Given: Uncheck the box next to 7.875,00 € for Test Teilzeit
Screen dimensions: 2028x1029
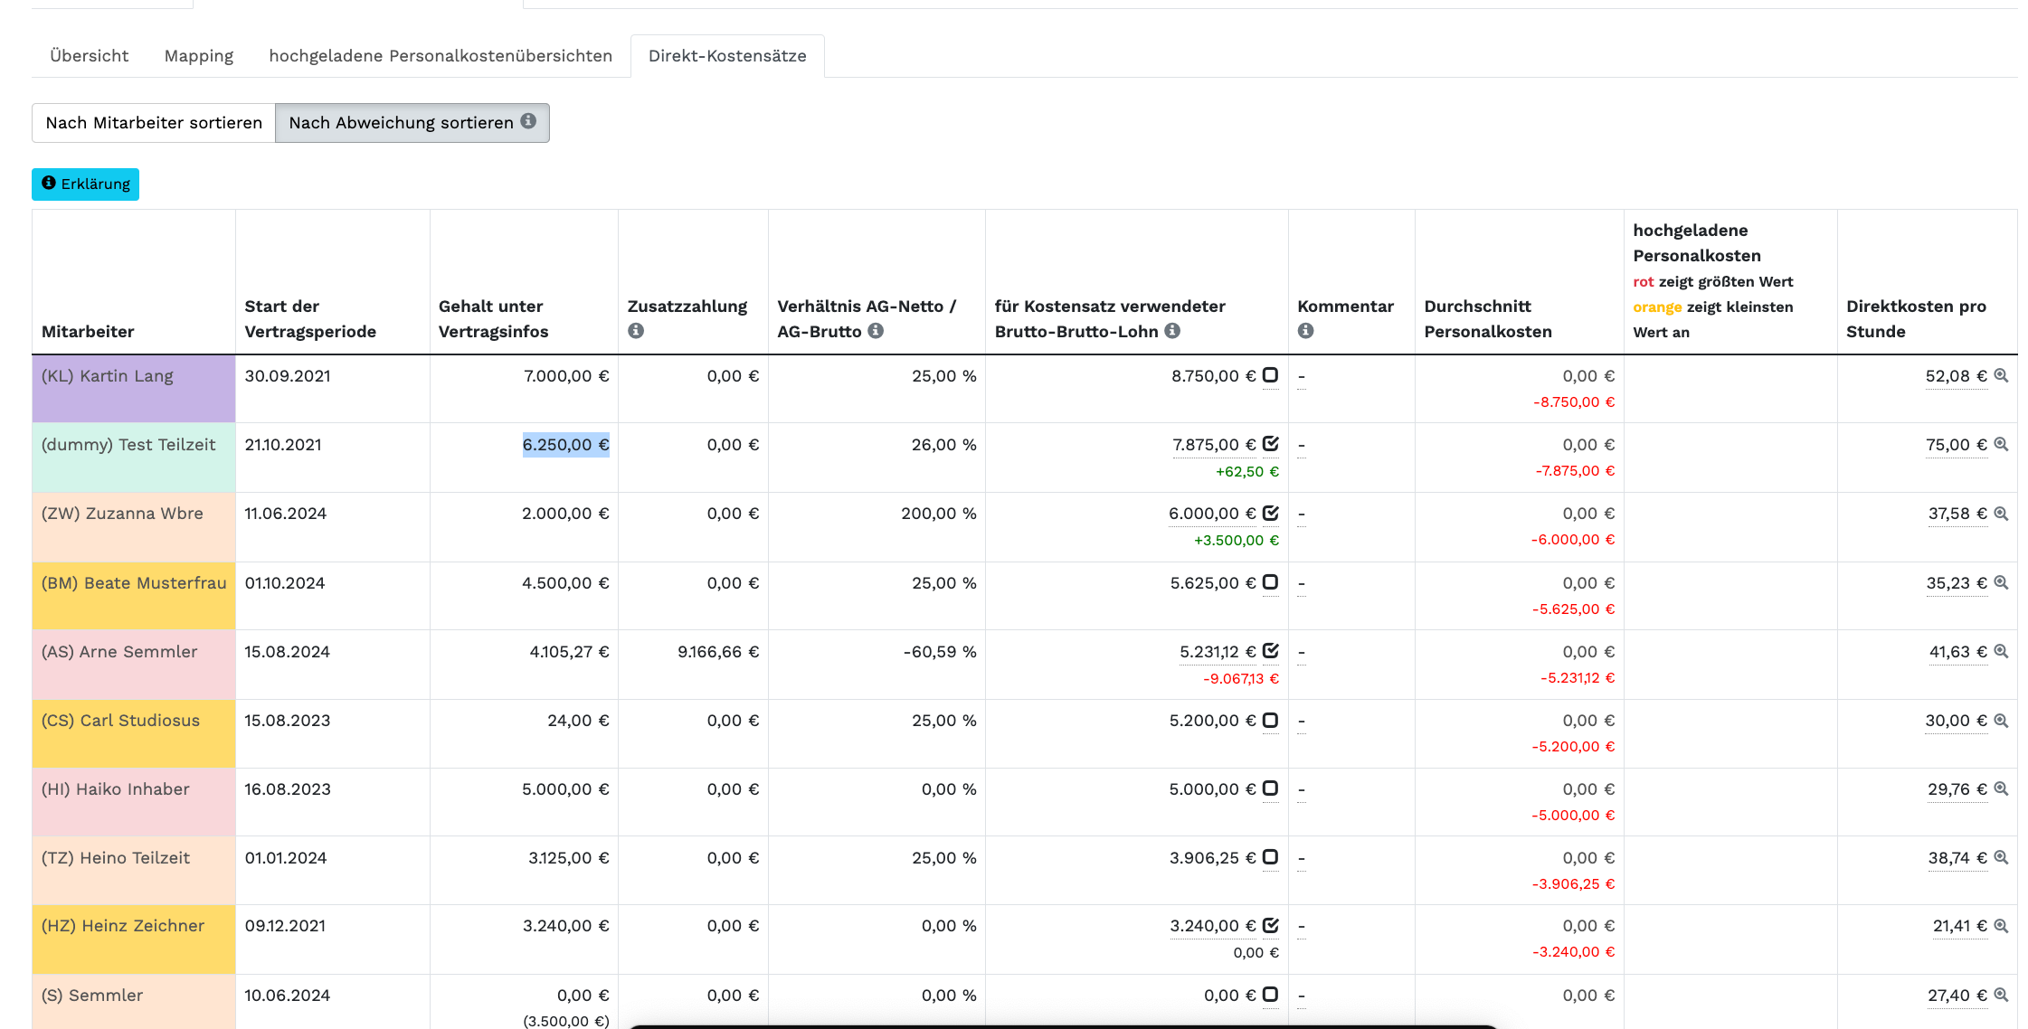Looking at the screenshot, I should coord(1270,444).
